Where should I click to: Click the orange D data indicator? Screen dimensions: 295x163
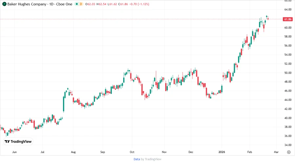pos(81,4)
